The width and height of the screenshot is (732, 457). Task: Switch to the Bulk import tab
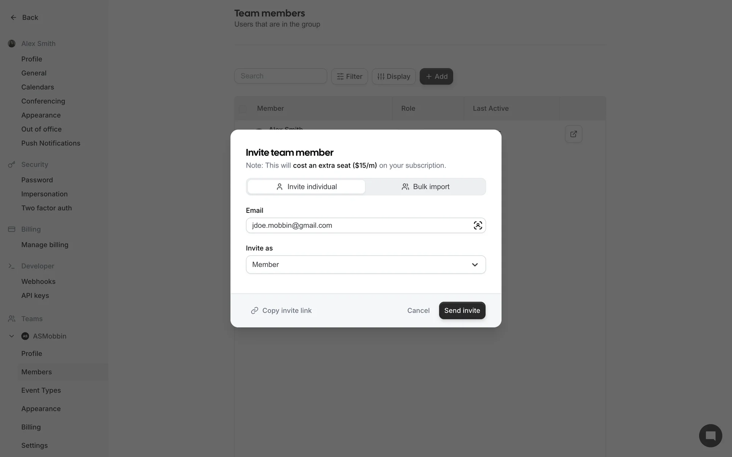tap(425, 187)
